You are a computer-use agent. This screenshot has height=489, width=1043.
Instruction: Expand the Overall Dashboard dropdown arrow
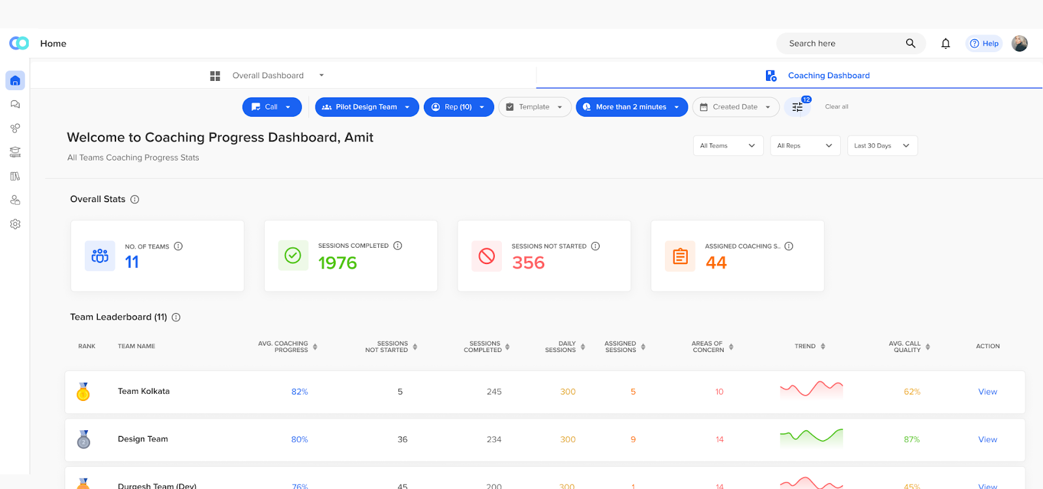tap(321, 76)
